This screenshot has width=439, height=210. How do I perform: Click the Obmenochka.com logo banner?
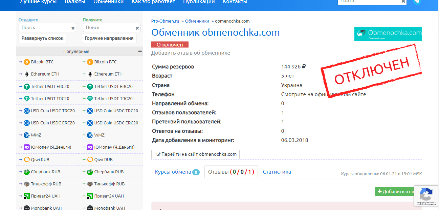pos(388,34)
